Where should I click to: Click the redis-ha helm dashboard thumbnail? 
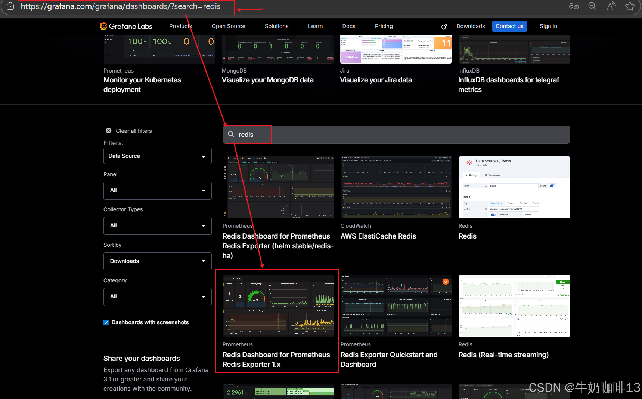coord(278,187)
